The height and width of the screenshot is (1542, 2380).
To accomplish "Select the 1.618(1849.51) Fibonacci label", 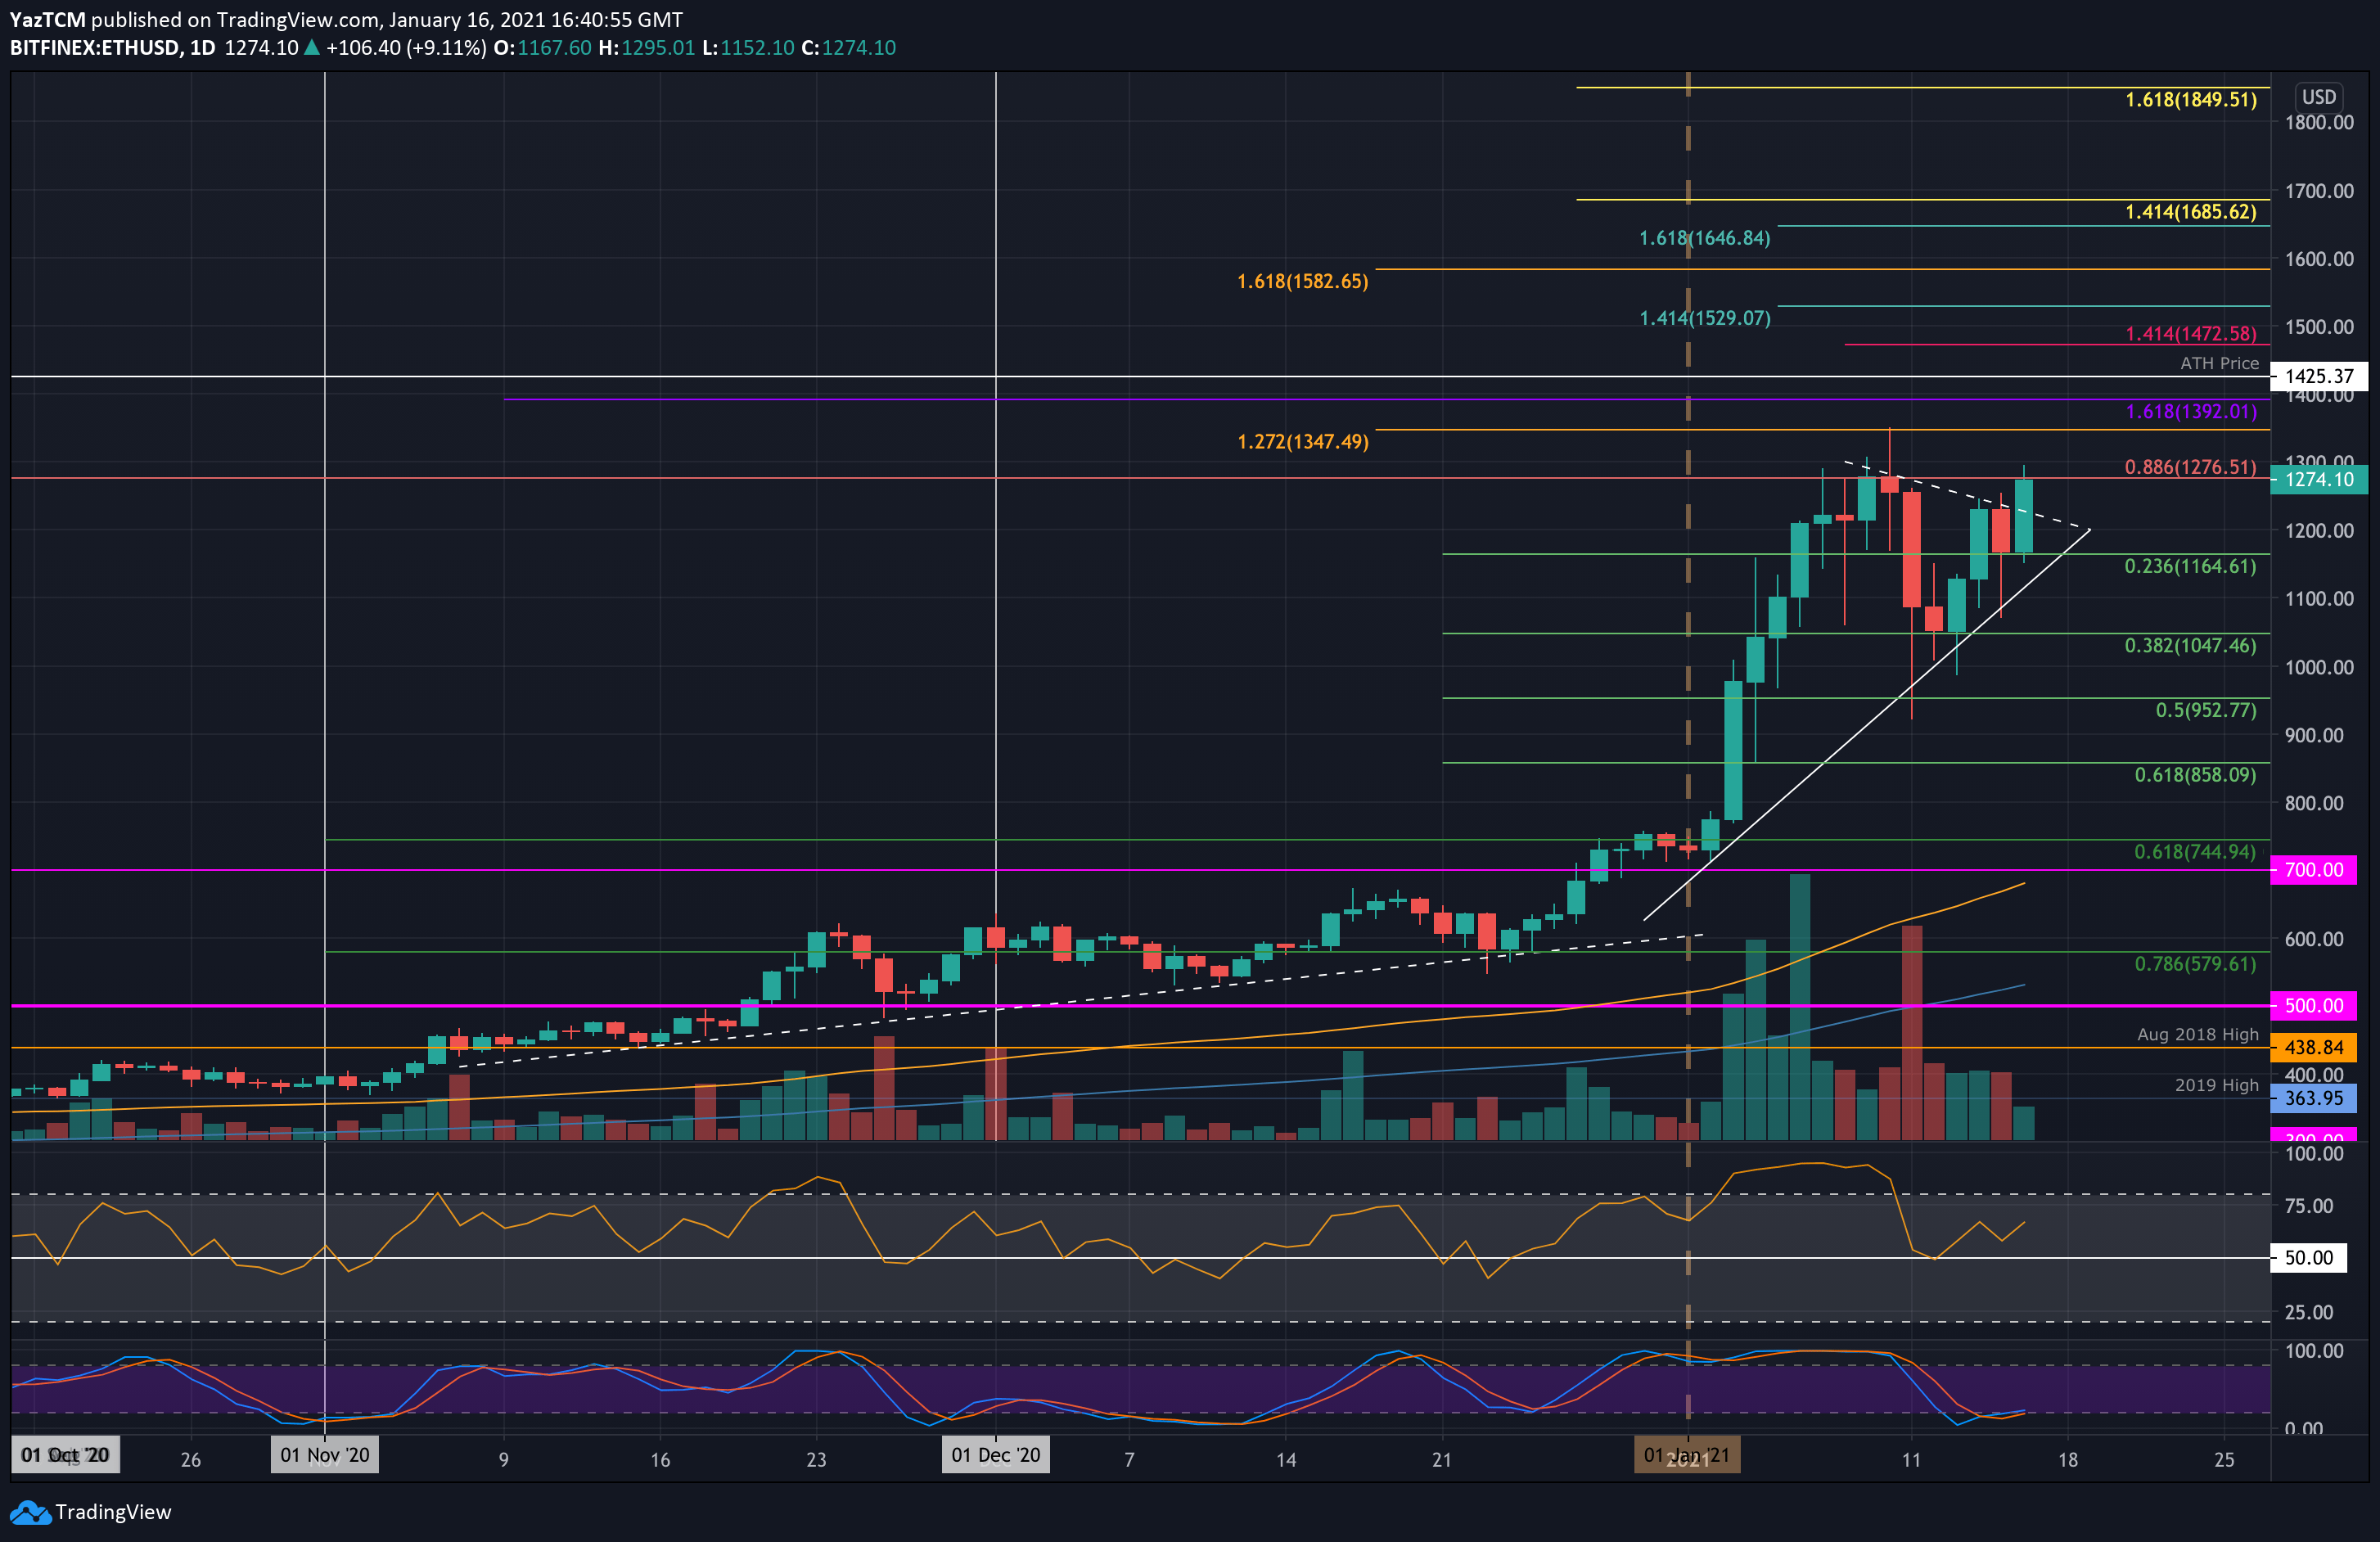I will tap(2191, 99).
